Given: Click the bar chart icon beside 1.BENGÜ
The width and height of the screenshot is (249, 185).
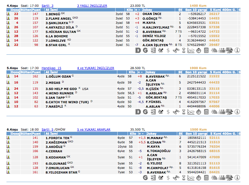Looking at the screenshot, I should point(9,14).
